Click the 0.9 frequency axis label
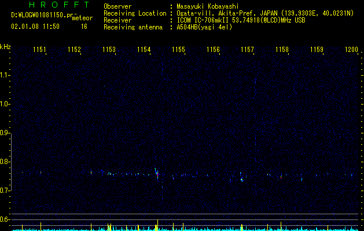The image size is (364, 231). [4, 133]
